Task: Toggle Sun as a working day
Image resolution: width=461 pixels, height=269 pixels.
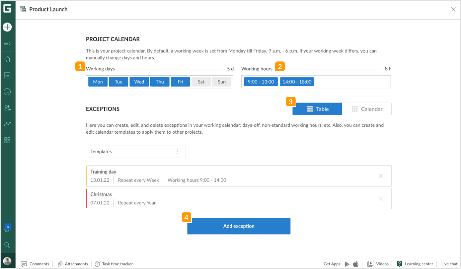Action: [x=222, y=82]
